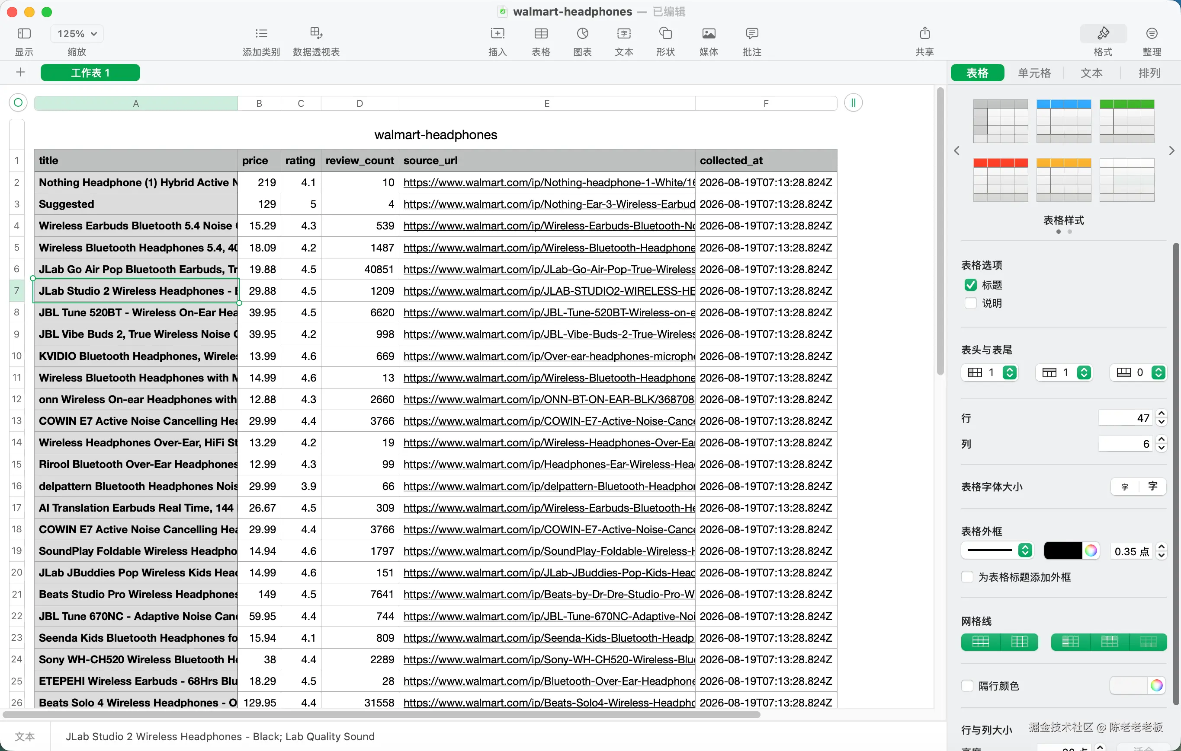The width and height of the screenshot is (1181, 751).
Task: Open the Nothing-headphone-1-White walmart link
Action: click(549, 182)
